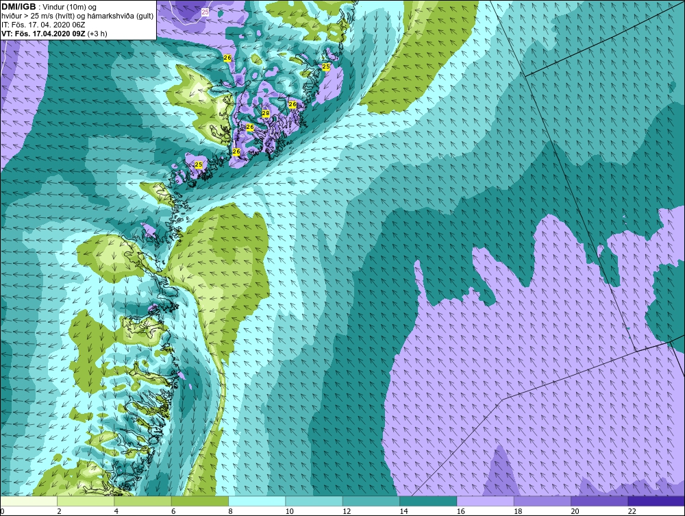685x516 pixels.
Task: Select the darkest purple swatch above 22
Action: (656, 501)
